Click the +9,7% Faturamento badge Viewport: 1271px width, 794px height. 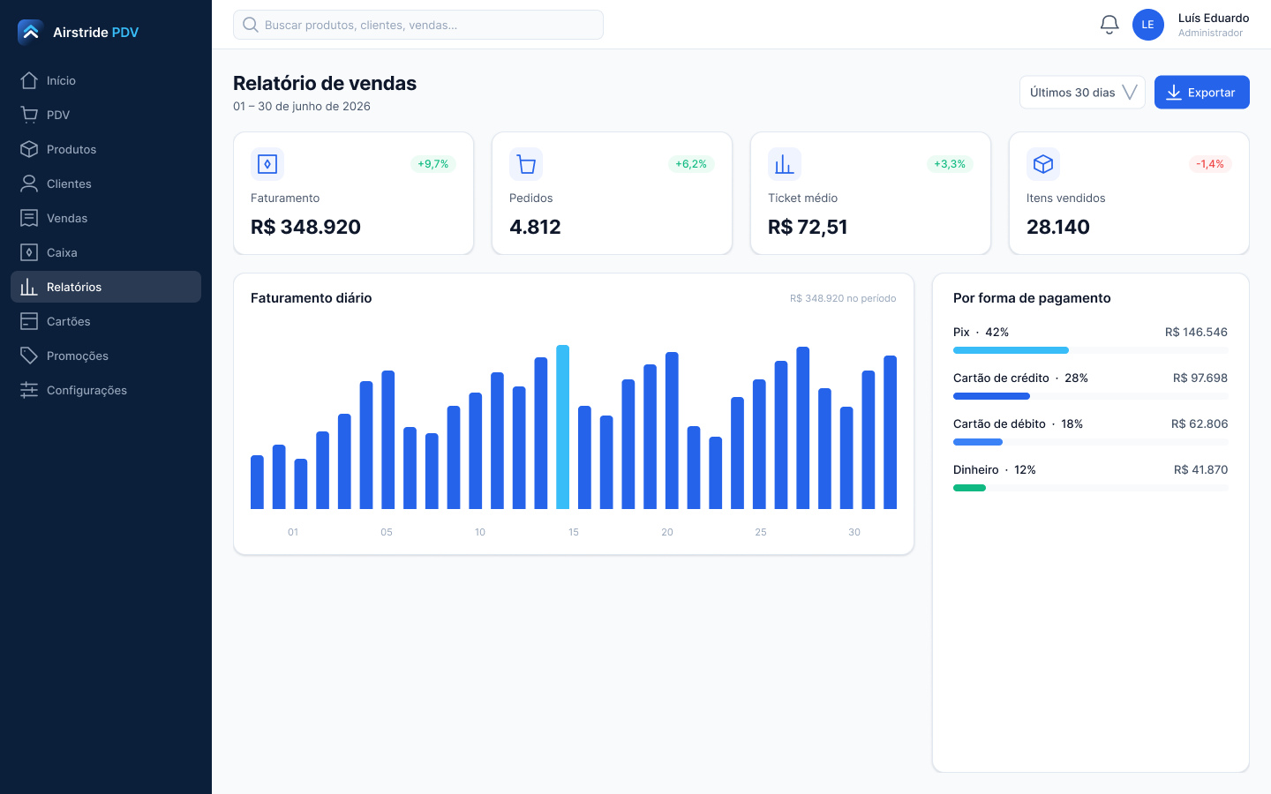[x=433, y=164]
